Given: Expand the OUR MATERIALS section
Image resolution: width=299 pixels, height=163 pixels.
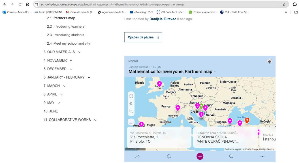Looking at the screenshot, I should 79,52.
